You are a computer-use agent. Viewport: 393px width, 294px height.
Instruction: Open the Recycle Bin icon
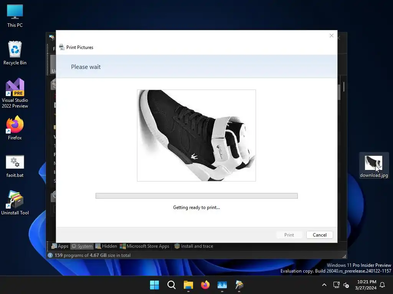click(x=15, y=53)
